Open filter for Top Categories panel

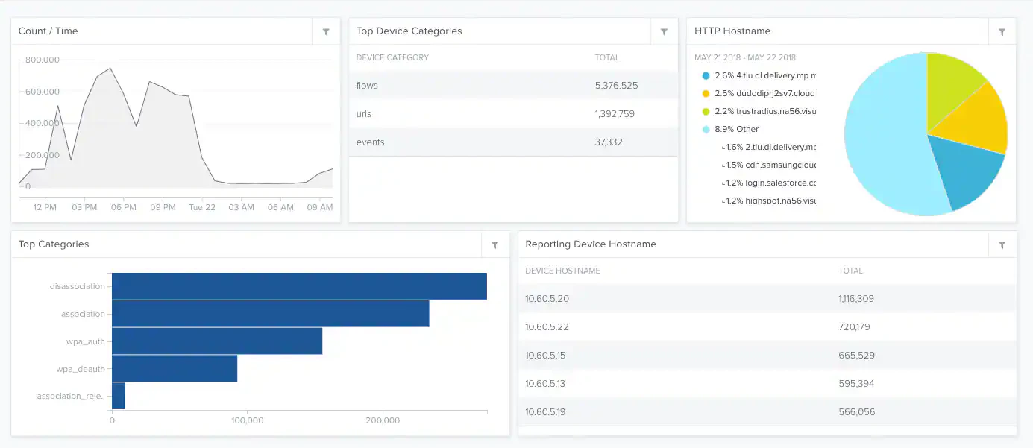click(x=495, y=244)
